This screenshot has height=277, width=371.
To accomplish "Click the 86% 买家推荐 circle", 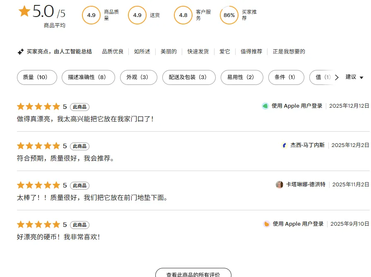I will pyautogui.click(x=229, y=15).
